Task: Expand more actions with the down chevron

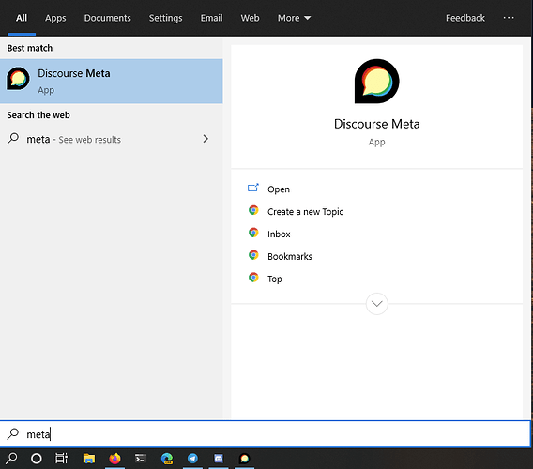Action: [x=376, y=304]
